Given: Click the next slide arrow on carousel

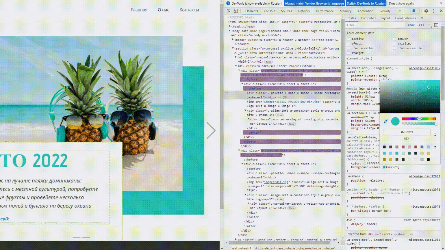Looking at the screenshot, I should tap(211, 130).
